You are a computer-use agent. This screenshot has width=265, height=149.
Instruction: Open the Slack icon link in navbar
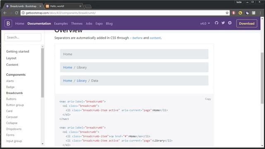[230, 23]
